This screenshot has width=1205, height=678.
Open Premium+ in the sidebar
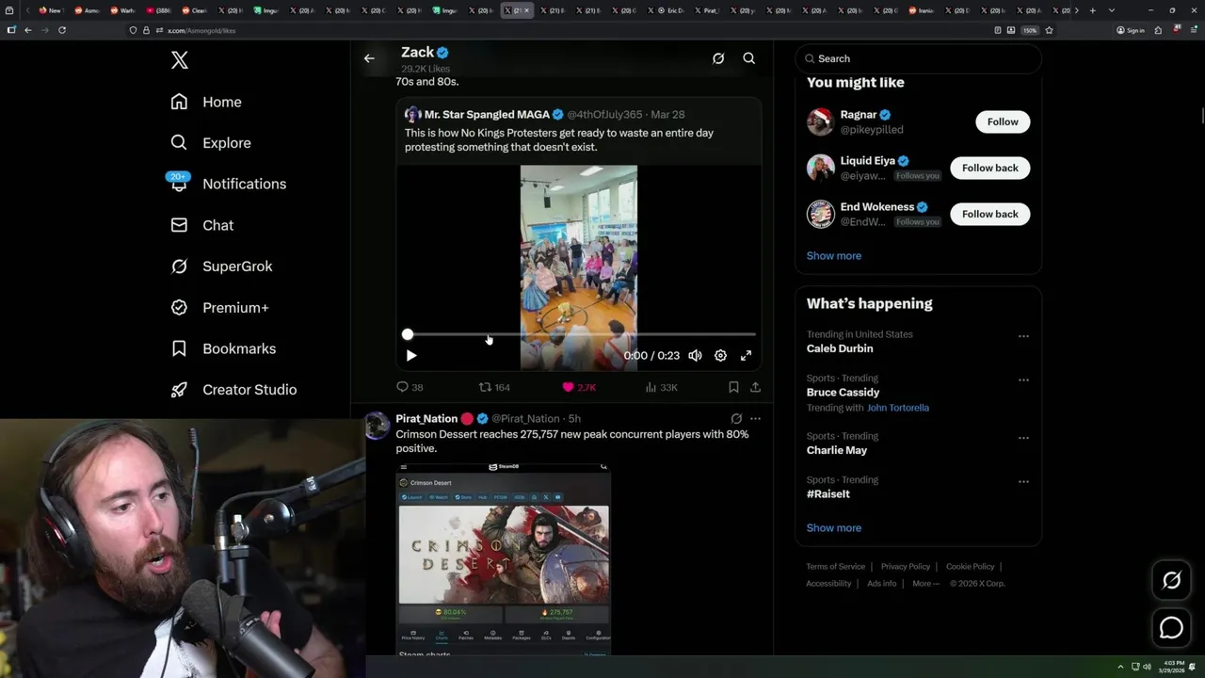pyautogui.click(x=219, y=308)
